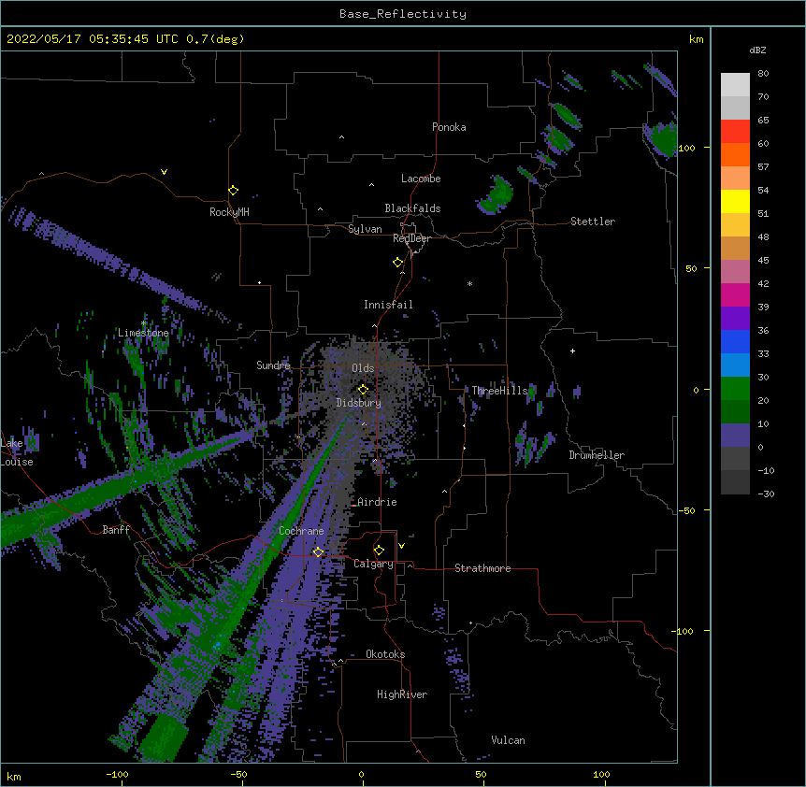Click the yellow diamond marker above RockyMH

click(234, 191)
